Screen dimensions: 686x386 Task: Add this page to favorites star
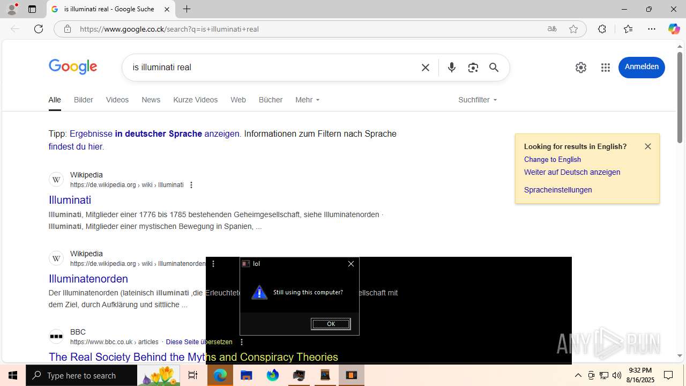[573, 29]
